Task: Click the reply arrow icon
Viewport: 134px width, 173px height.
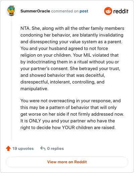Action: click(43, 149)
